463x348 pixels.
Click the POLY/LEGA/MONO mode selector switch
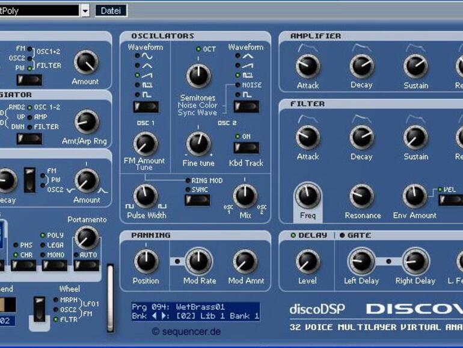coord(55,266)
